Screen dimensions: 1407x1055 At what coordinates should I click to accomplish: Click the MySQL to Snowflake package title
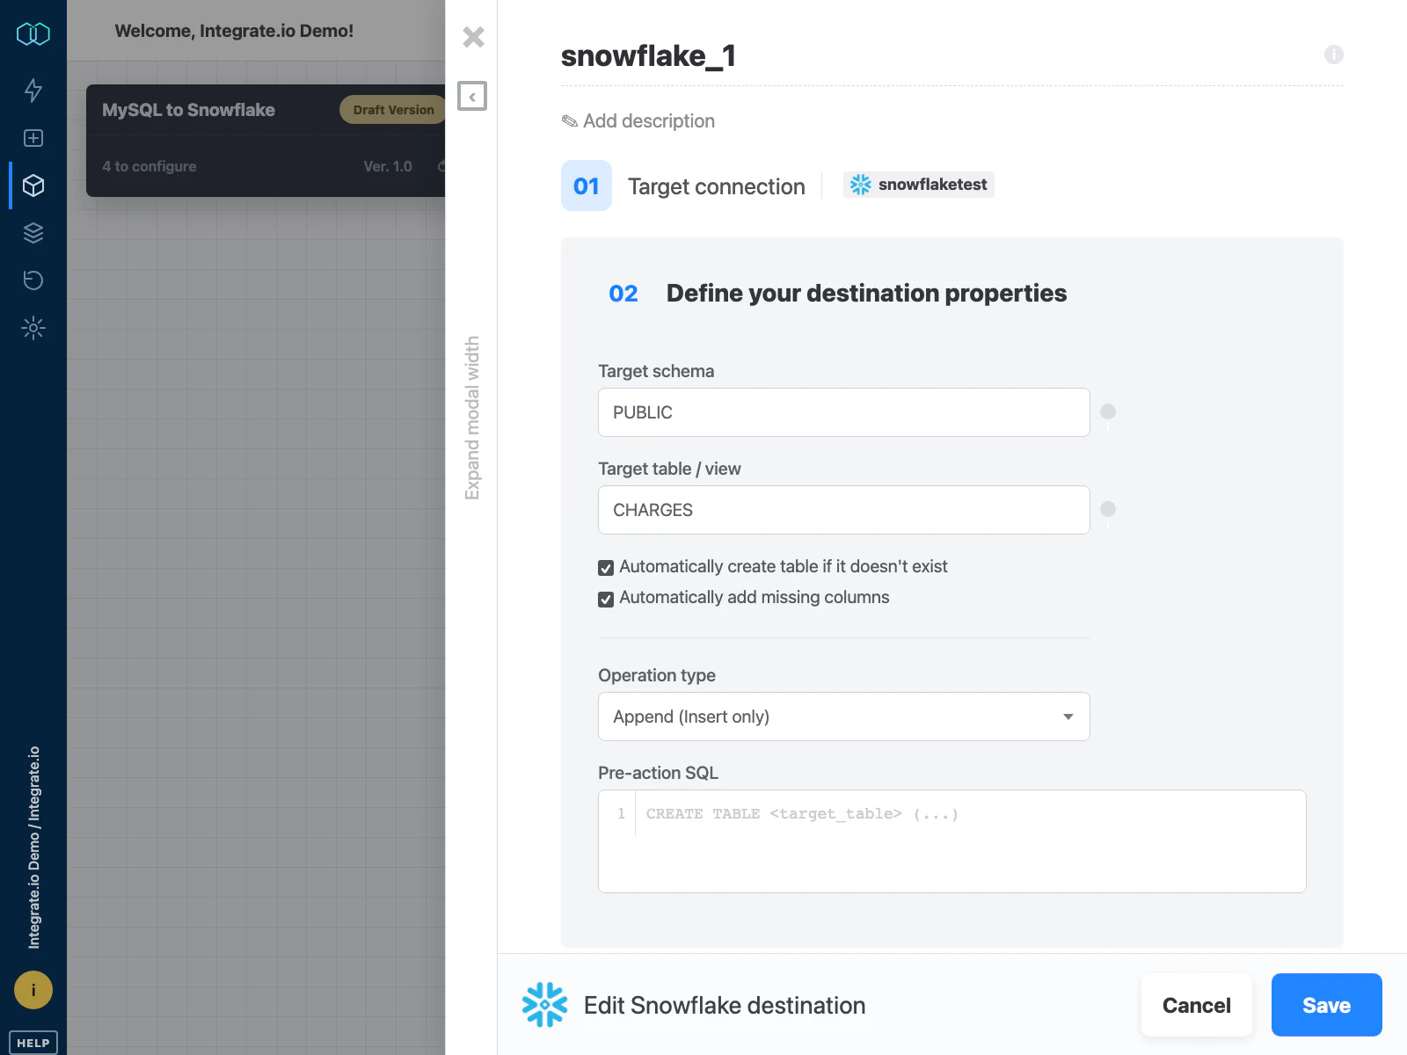click(188, 110)
